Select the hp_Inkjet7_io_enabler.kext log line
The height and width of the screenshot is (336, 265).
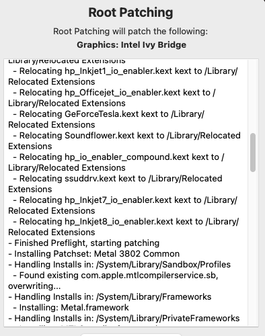tap(122, 206)
